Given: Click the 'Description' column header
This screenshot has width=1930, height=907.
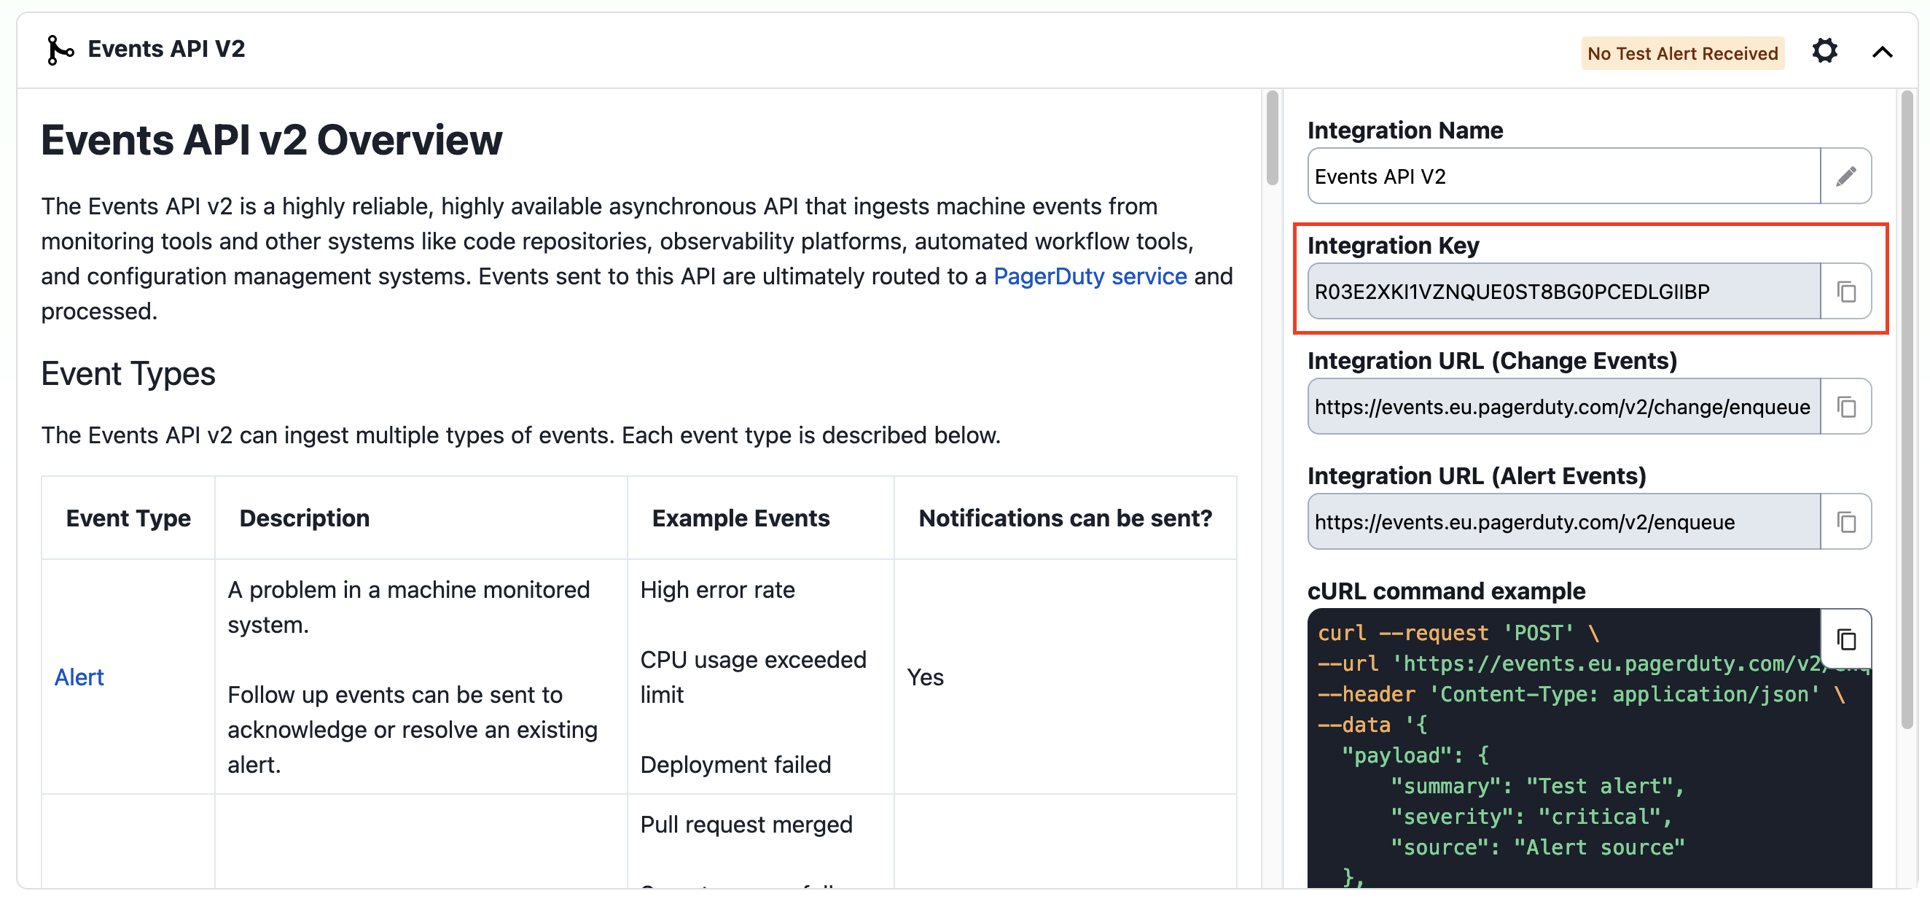Looking at the screenshot, I should pos(304,518).
